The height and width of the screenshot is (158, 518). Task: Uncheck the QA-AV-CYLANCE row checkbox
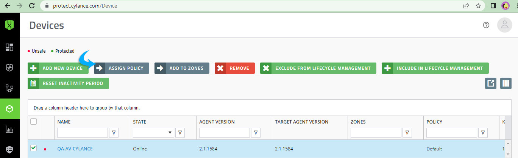click(x=33, y=148)
